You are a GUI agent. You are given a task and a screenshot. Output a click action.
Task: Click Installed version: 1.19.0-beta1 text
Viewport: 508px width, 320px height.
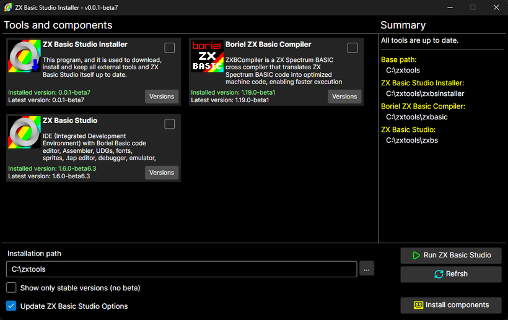(x=233, y=92)
